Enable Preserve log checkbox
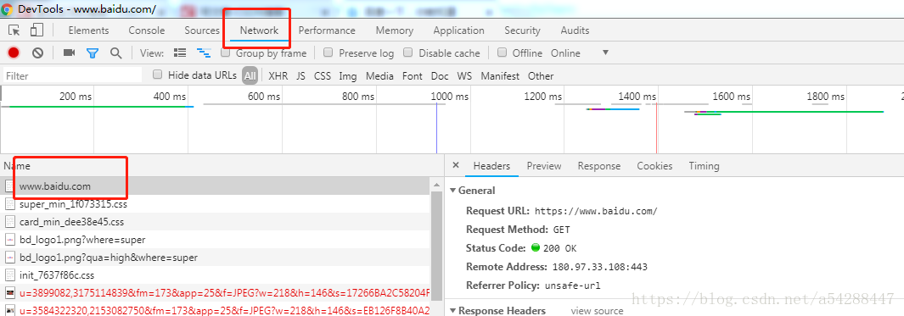 (x=328, y=53)
